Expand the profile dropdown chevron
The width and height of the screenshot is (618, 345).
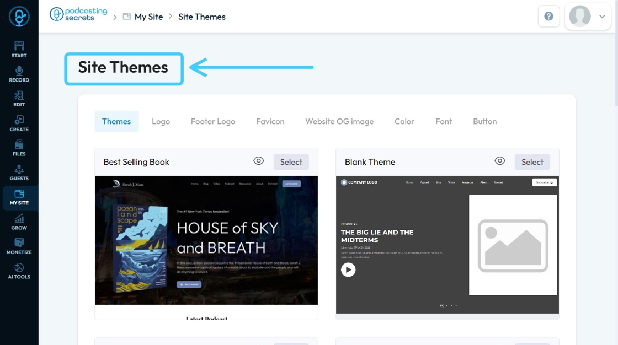coord(602,17)
